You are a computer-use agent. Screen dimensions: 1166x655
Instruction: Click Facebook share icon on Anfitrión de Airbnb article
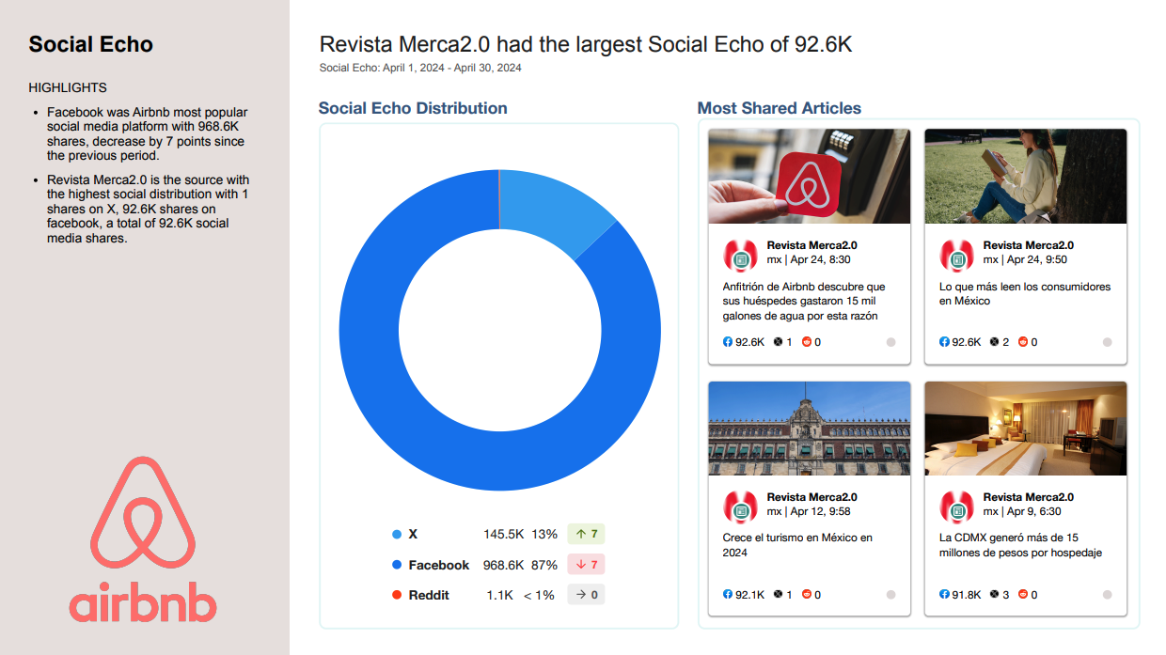tap(728, 342)
